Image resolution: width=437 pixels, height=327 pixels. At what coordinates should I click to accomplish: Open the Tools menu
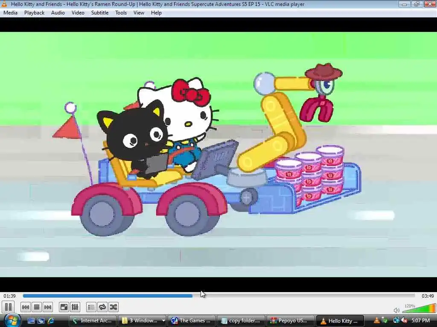pyautogui.click(x=121, y=13)
